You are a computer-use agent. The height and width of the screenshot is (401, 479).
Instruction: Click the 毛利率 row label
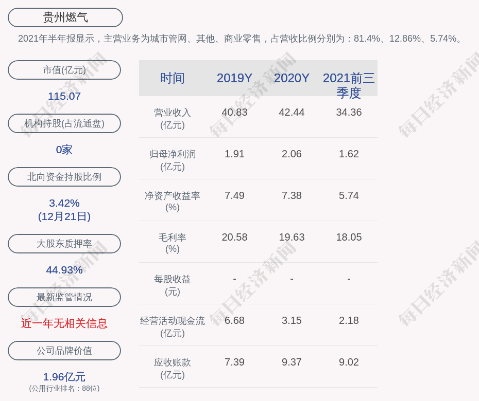tap(173, 243)
